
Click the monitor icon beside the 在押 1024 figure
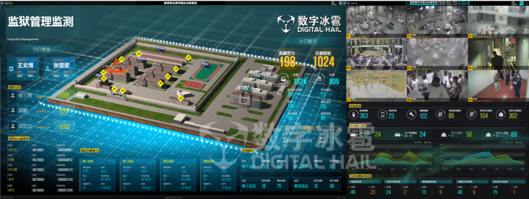click(283, 78)
